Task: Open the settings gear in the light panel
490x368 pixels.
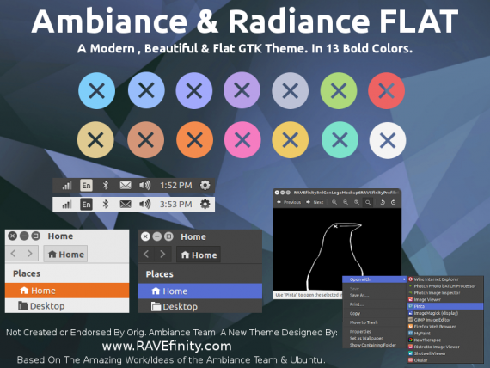Action: pyautogui.click(x=205, y=205)
